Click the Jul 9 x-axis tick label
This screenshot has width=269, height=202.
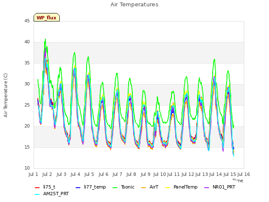pos(145,174)
